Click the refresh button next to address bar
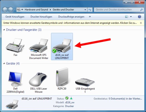Viewport: 146px width, 112px height. [90, 10]
